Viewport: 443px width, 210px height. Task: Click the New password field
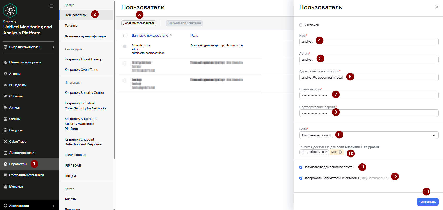tap(369, 95)
